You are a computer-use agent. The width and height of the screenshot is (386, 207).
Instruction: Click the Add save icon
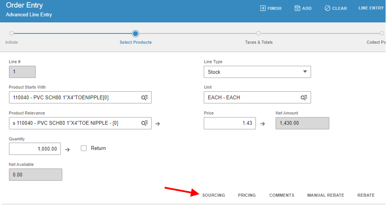point(297,8)
